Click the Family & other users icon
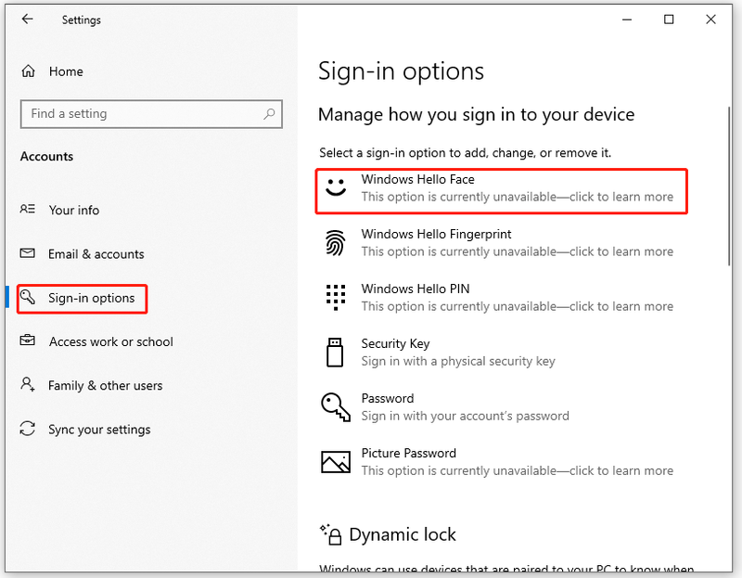 click(x=28, y=384)
